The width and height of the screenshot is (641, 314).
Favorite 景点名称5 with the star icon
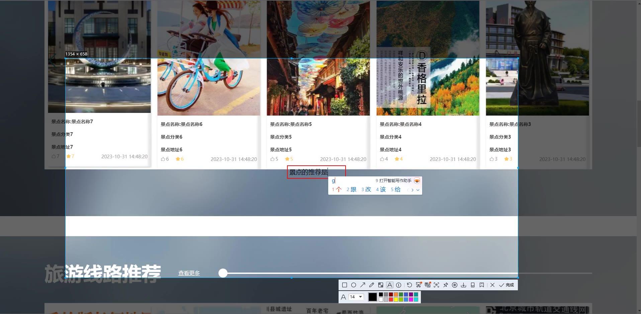click(287, 159)
